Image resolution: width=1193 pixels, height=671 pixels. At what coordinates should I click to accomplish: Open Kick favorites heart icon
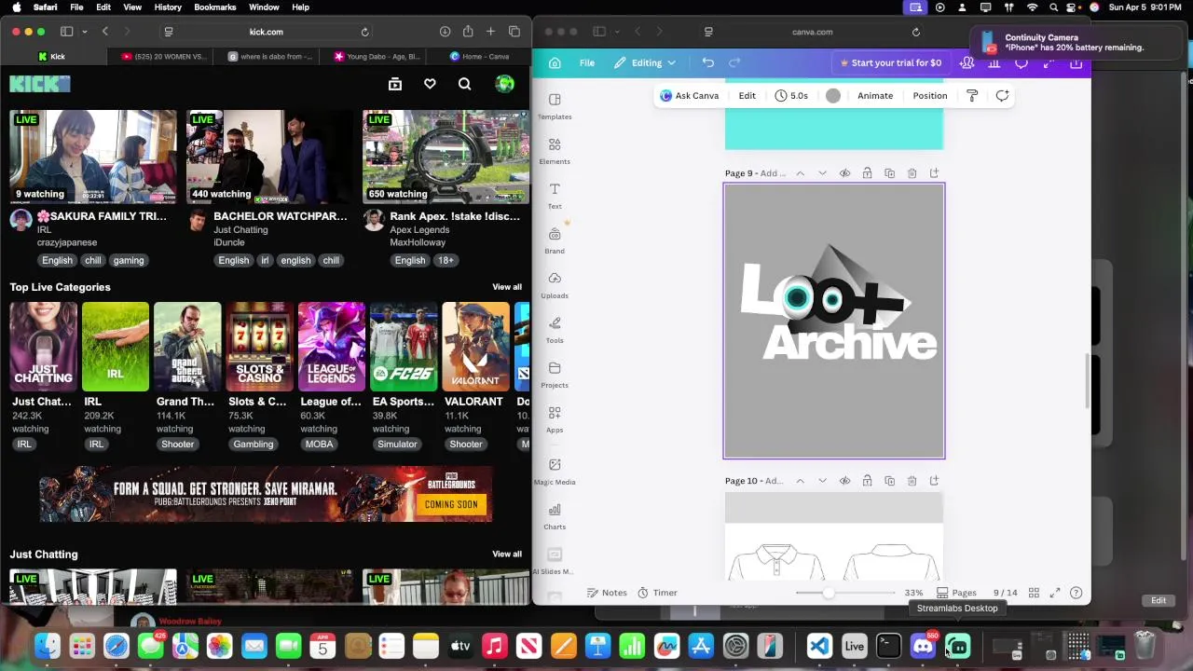coord(430,84)
